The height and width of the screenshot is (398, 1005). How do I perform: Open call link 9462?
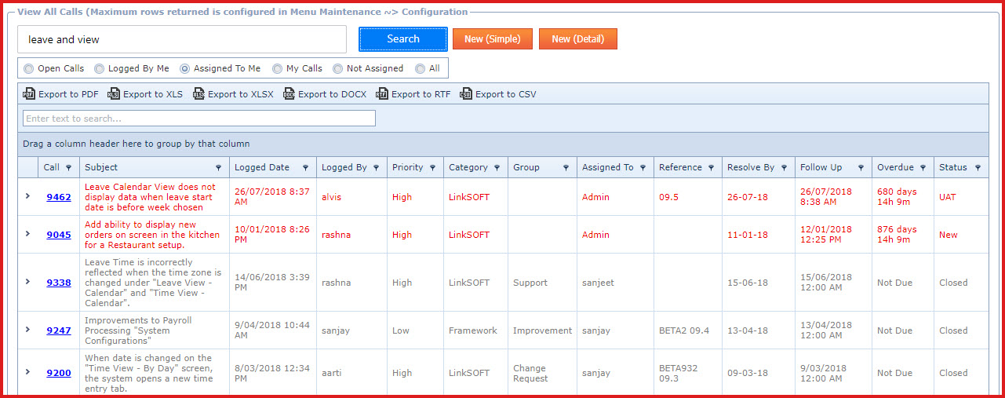tap(59, 197)
